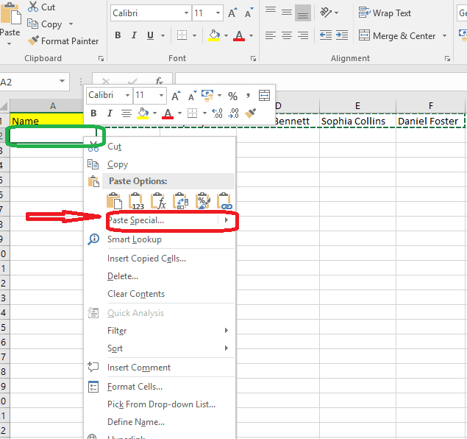Click Format Painter in the Clipboard group

coord(63,41)
